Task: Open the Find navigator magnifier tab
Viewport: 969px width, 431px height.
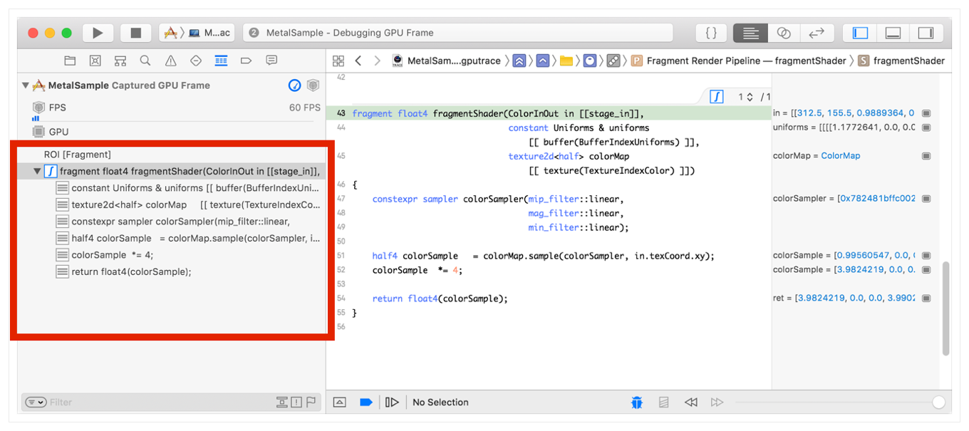Action: 145,61
